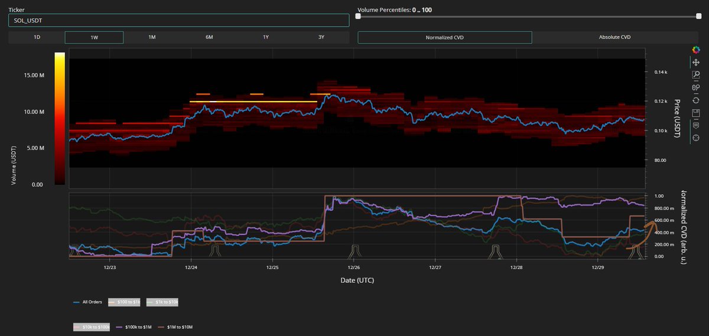This screenshot has height=336, width=709.
Task: Select the 3Y time range tab
Action: pyautogui.click(x=321, y=37)
